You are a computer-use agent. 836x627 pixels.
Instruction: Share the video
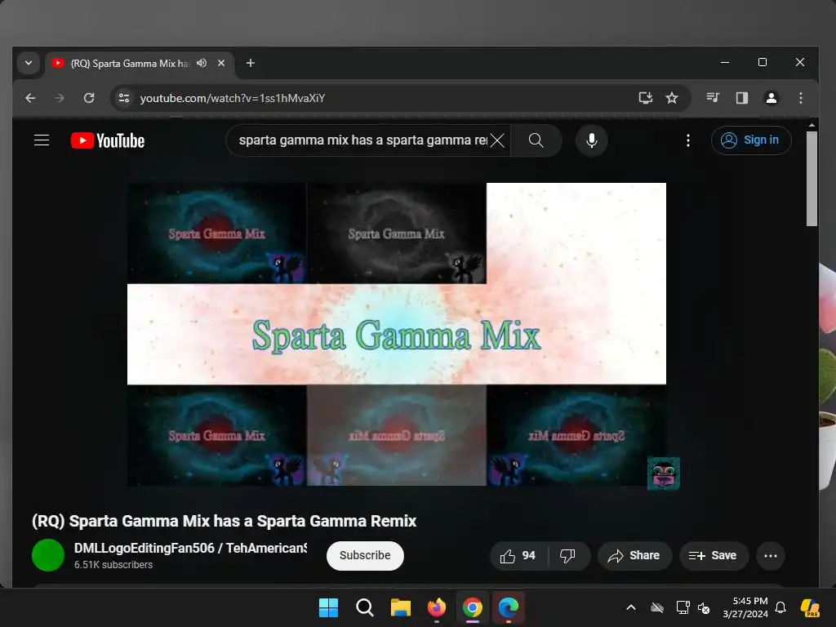[634, 555]
